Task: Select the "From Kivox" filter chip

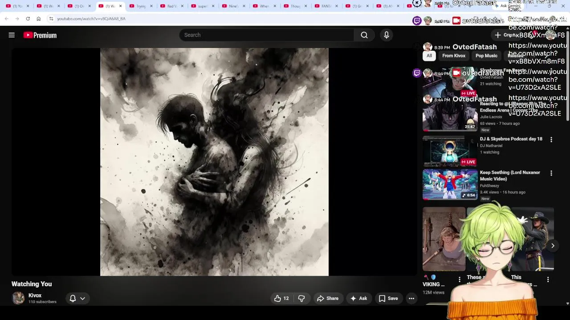Action: pyautogui.click(x=454, y=56)
